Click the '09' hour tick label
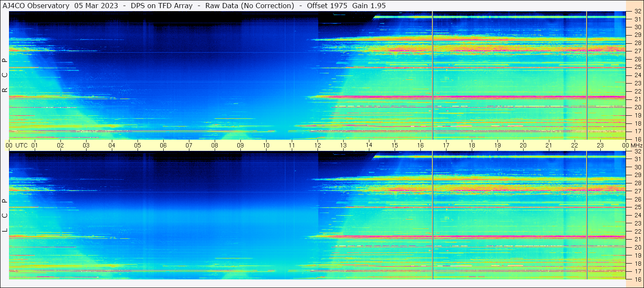Screen dimensions: 644x288 point(240,145)
